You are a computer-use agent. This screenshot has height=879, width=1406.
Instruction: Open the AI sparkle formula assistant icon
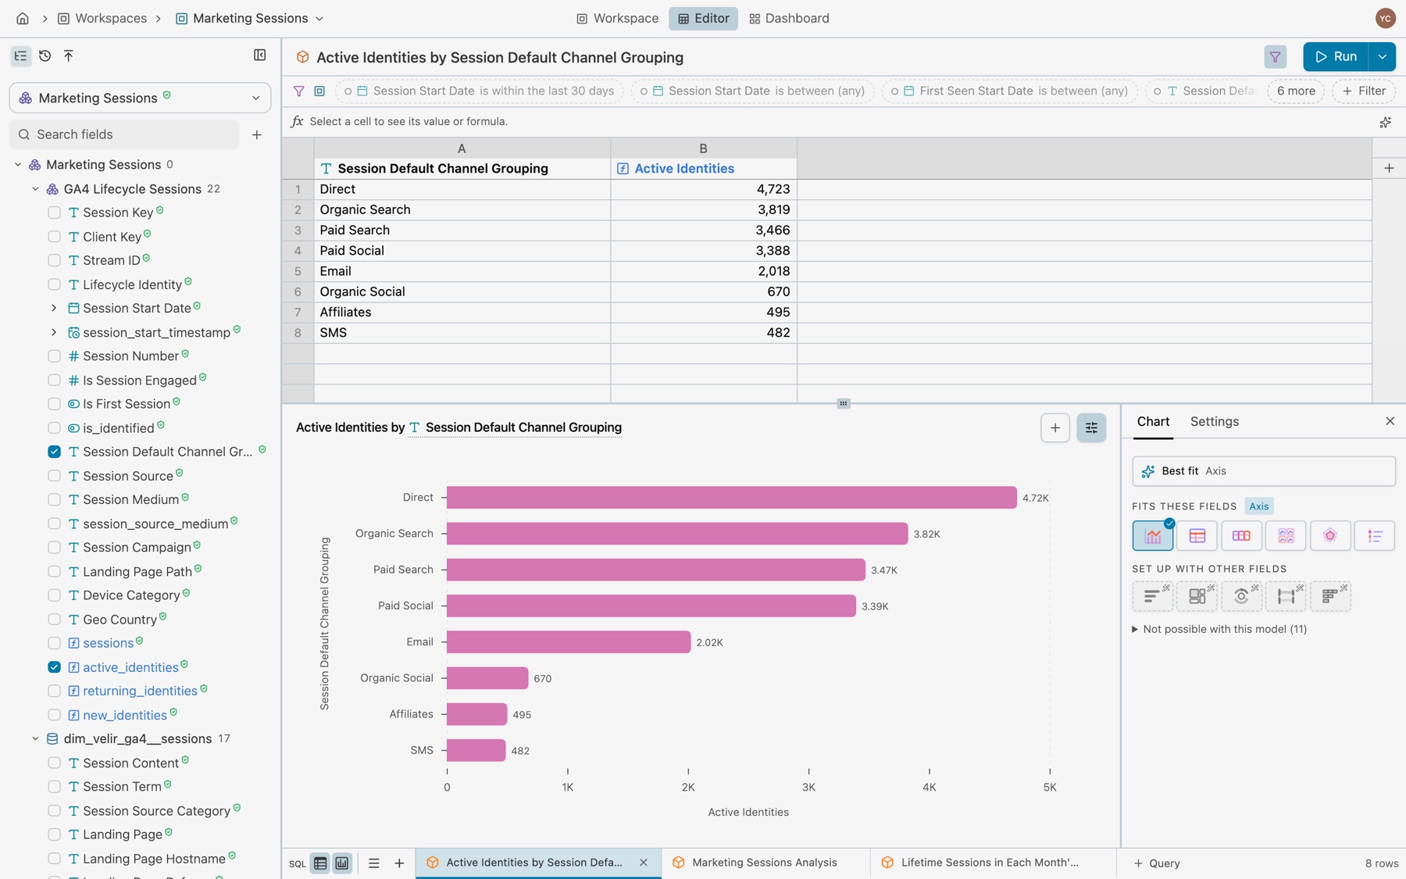click(1385, 122)
